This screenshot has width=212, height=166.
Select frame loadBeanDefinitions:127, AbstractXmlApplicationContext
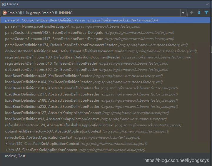pos(105,113)
